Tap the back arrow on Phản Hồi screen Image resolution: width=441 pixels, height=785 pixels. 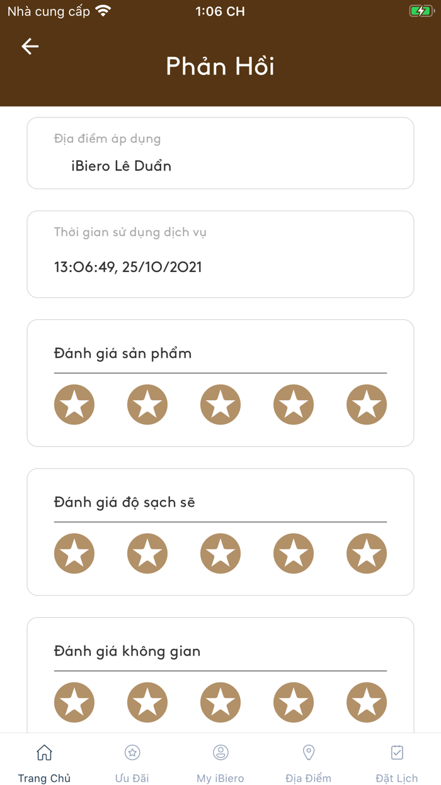[29, 46]
